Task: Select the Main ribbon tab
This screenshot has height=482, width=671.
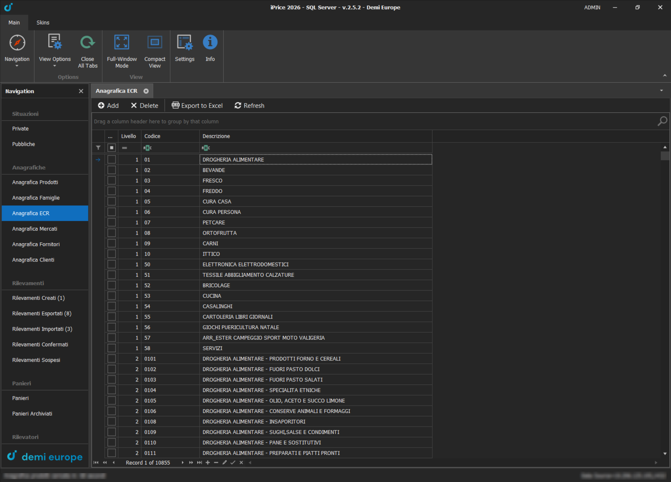Action: pyautogui.click(x=14, y=23)
